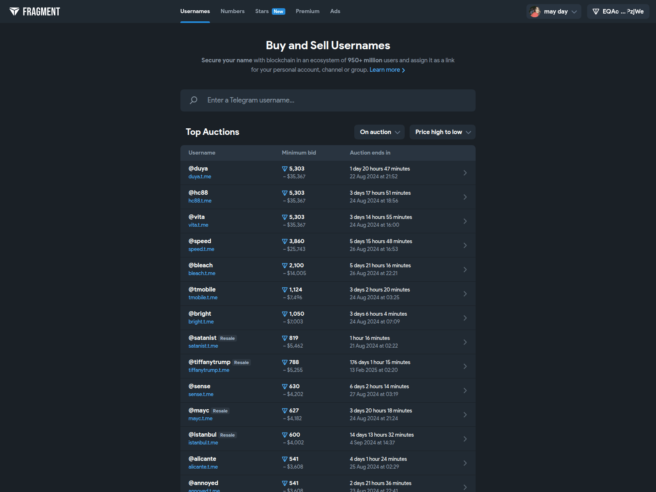Open @alicante row chevron arrow
The width and height of the screenshot is (656, 492).
click(x=465, y=463)
